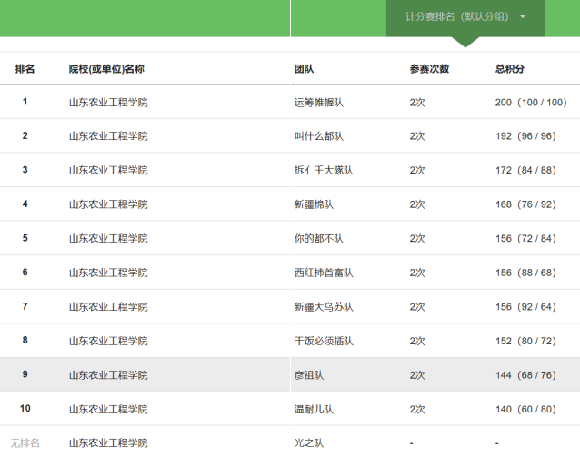Click the score 200（100 / 100）
Viewport: 580px width, 457px height.
532,102
